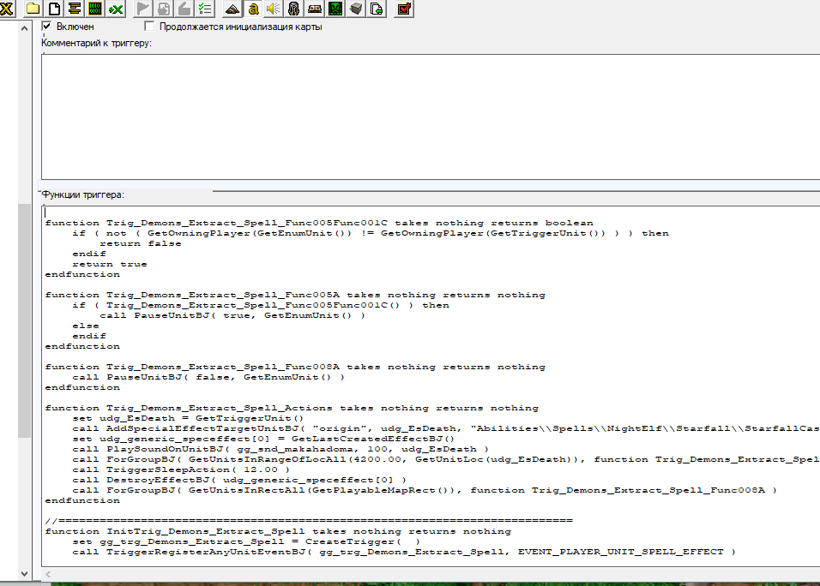The image size is (820, 586).
Task: Click 'Комментарий к триггеру:' label
Action: pyautogui.click(x=96, y=43)
